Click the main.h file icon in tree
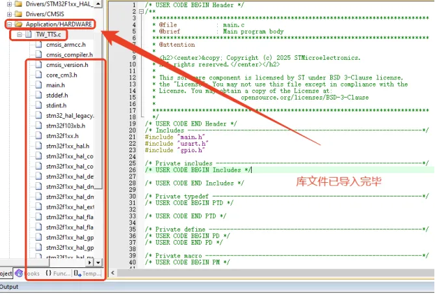The width and height of the screenshot is (435, 296). [38, 85]
